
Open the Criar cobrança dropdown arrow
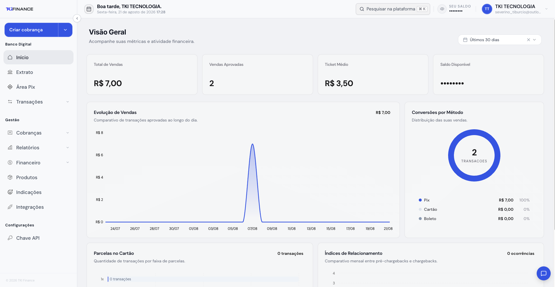65,30
